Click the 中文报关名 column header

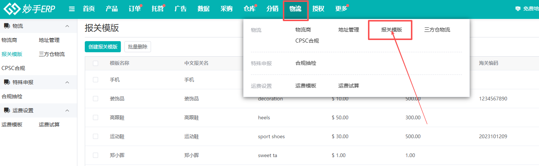197,63
